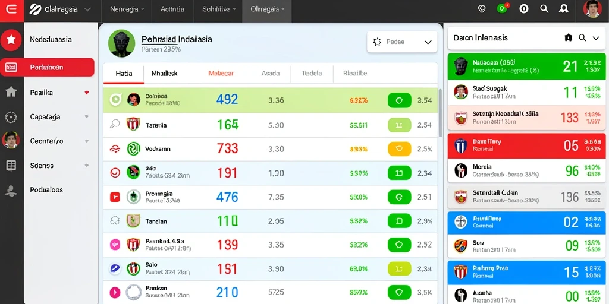The height and width of the screenshot is (304, 609).
Task: Select Partaboen in the sidebar
Action: 47,67
